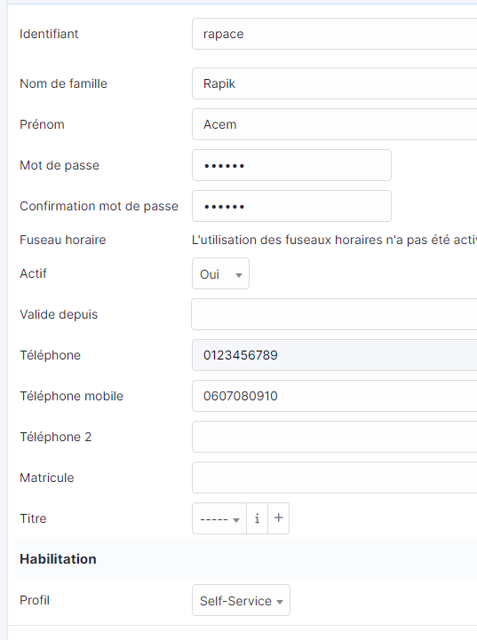Focus the Identifiant field containing rapace
Screen dimensions: 477x640
[x=335, y=34]
